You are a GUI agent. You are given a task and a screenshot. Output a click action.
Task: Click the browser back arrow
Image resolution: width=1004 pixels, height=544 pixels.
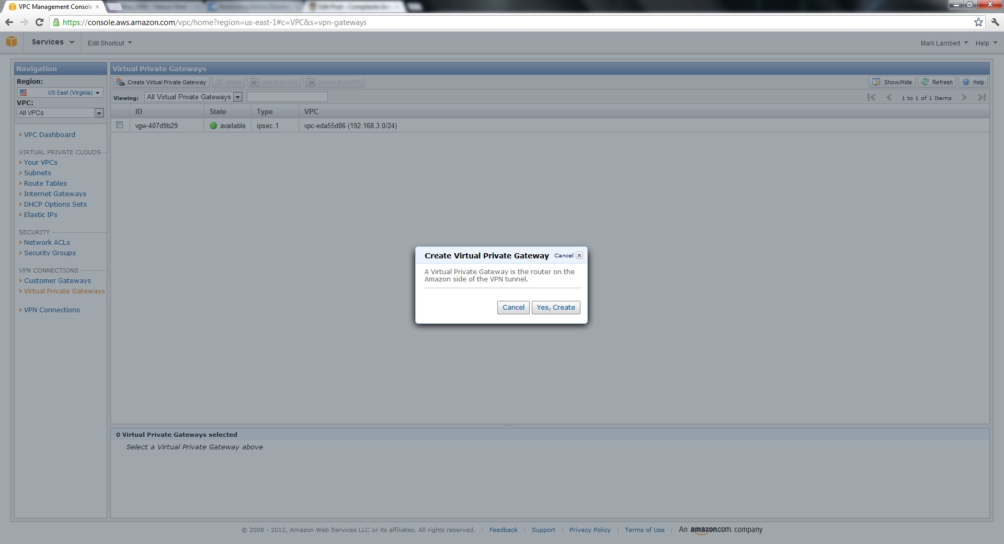[9, 22]
